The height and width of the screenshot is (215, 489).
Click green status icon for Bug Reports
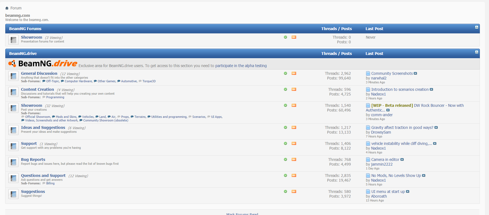[x=285, y=160]
